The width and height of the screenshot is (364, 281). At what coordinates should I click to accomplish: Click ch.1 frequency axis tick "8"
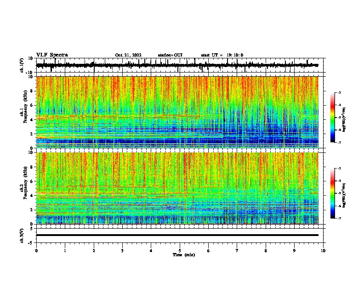point(32,91)
